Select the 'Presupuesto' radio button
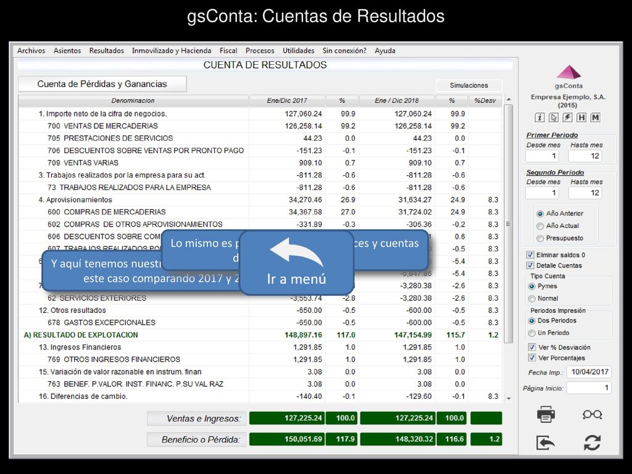 [540, 238]
